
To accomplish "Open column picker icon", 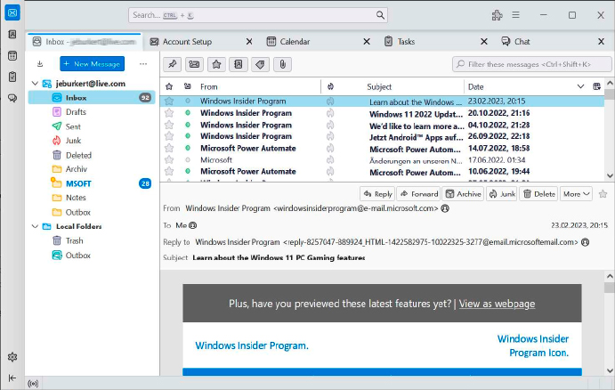I will pos(596,86).
